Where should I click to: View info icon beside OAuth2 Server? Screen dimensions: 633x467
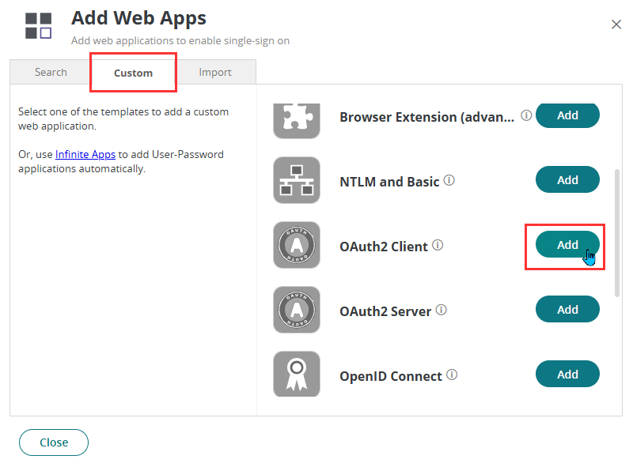coord(442,310)
